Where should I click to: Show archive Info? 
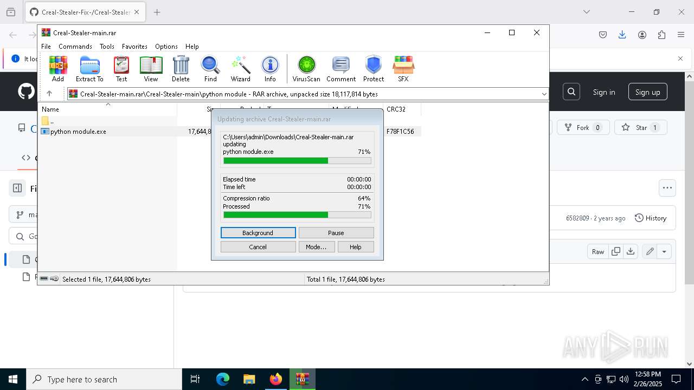[270, 69]
